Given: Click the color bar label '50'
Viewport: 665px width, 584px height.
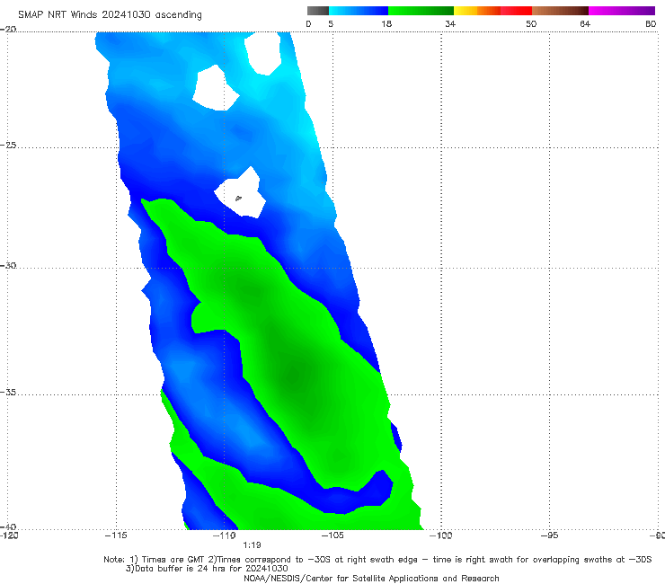Looking at the screenshot, I should 531,23.
